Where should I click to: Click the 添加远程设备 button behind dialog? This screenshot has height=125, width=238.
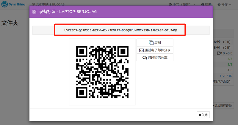223,106
